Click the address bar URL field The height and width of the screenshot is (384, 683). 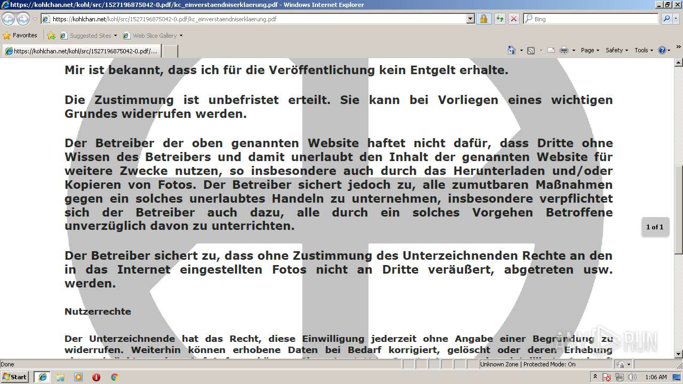(253, 19)
